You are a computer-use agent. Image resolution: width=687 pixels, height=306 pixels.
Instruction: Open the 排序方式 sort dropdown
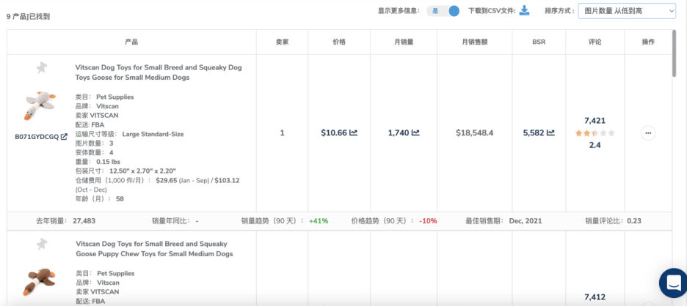(x=626, y=11)
